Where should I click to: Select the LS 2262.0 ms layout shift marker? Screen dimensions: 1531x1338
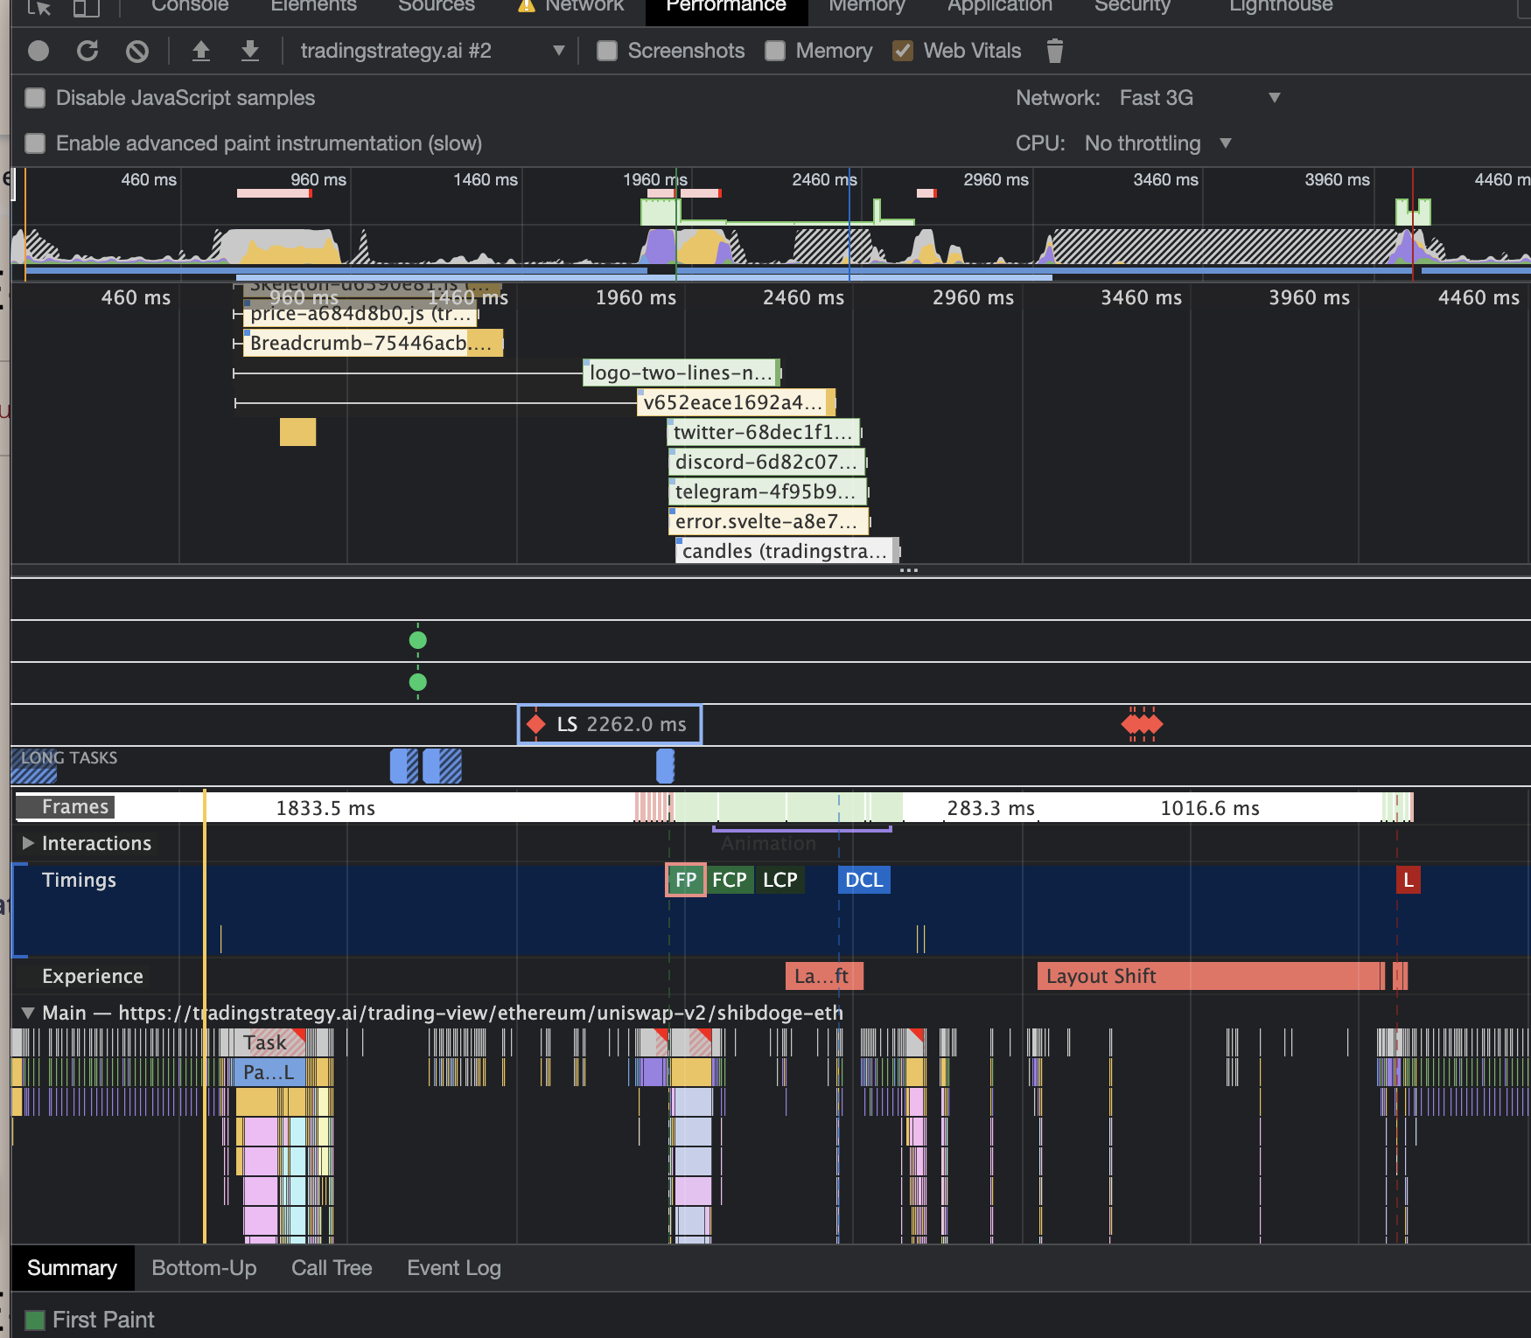click(610, 724)
